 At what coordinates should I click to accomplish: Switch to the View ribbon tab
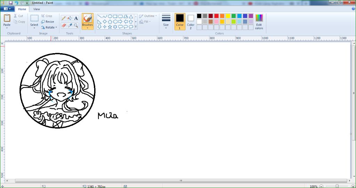[x=37, y=9]
